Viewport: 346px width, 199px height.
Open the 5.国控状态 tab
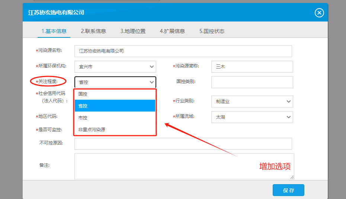point(212,31)
